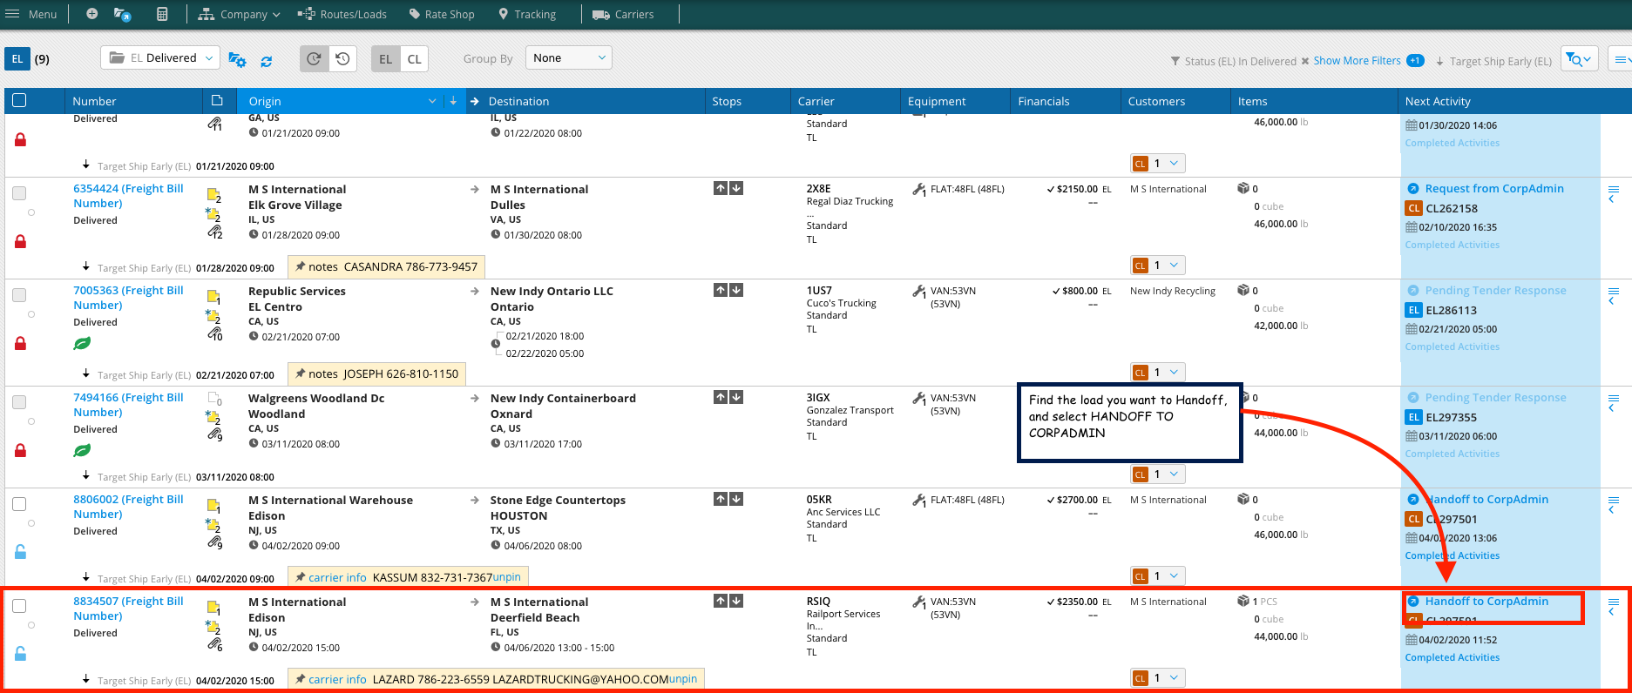This screenshot has height=693, width=1632.
Task: Click red lock icon on load 6354424
Action: tap(20, 241)
